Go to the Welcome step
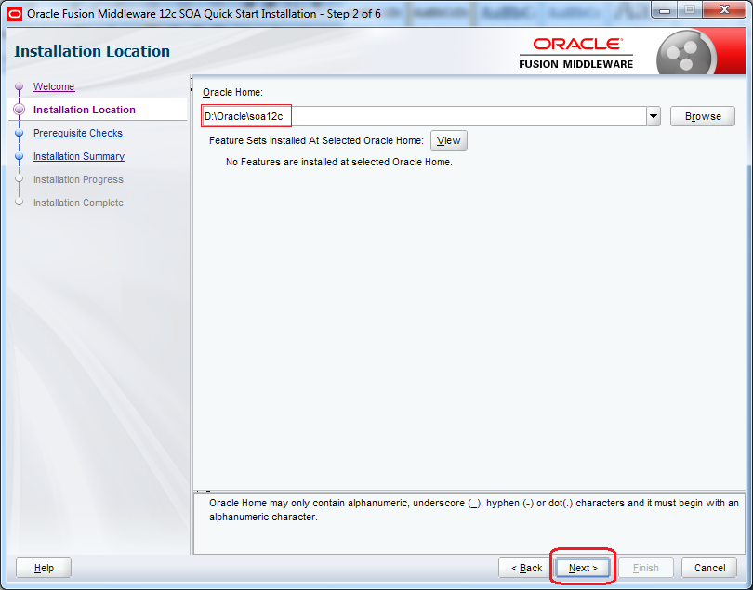Screen dimensions: 753x590 [54, 86]
